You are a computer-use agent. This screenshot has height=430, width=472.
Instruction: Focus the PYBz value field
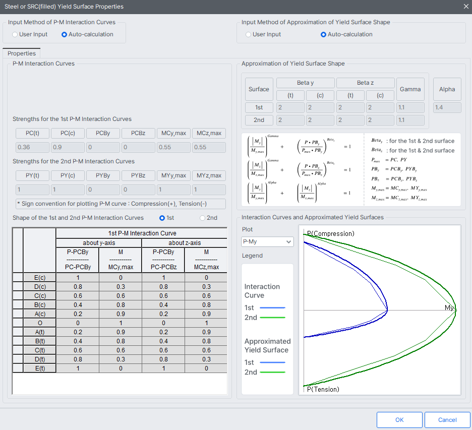(138, 190)
